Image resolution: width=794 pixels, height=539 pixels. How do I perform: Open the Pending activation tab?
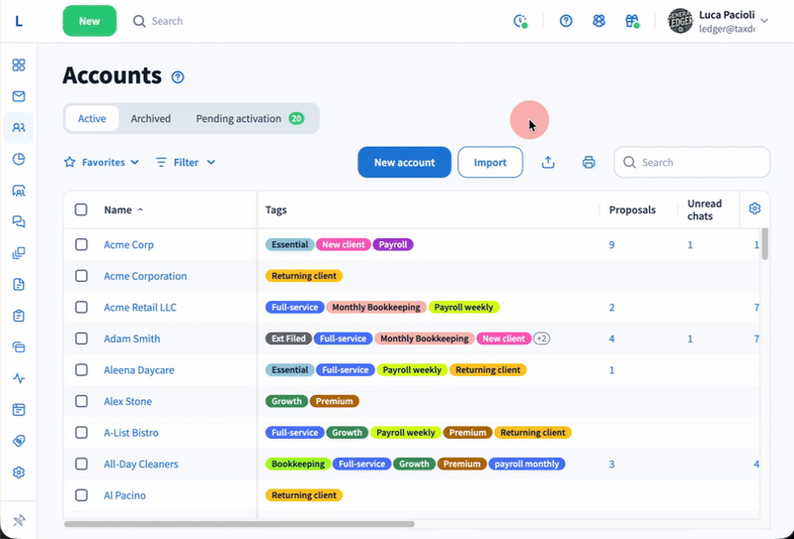tap(249, 118)
